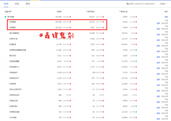Open 趋势 for the WAP淘宝 row
The height and width of the screenshot is (121, 171).
click(158, 119)
